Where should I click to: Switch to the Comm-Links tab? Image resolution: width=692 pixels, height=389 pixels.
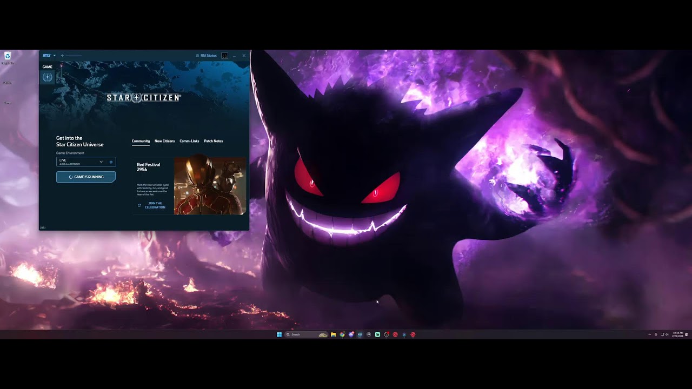(x=189, y=141)
